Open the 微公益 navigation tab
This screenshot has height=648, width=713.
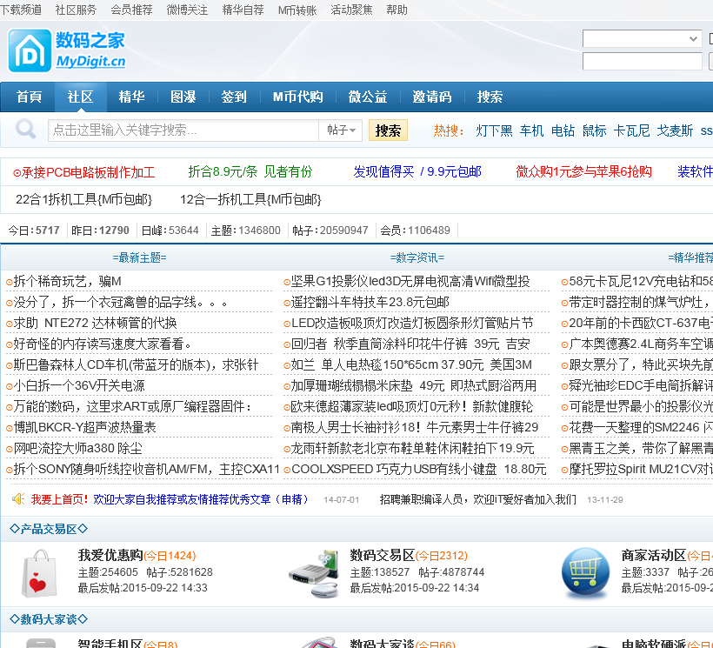pos(368,97)
